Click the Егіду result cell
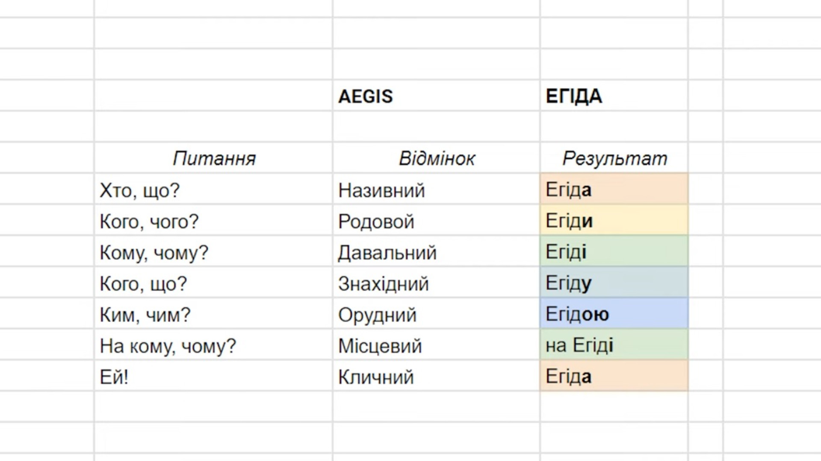The height and width of the screenshot is (461, 821). click(614, 283)
